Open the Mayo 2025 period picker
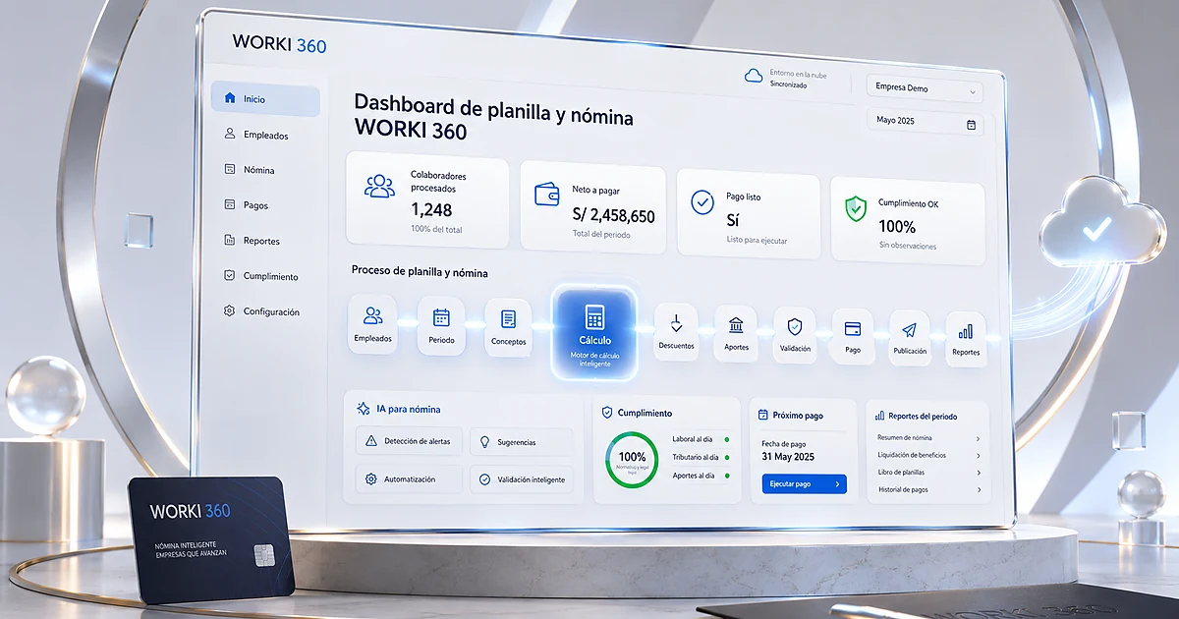The image size is (1179, 619). 925,122
